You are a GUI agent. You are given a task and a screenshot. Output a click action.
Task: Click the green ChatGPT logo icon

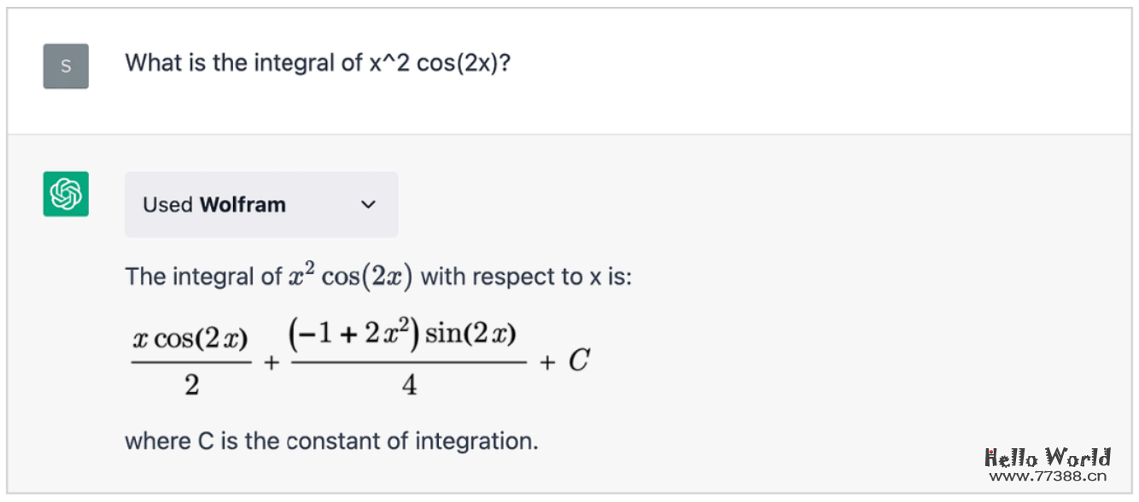tap(66, 194)
